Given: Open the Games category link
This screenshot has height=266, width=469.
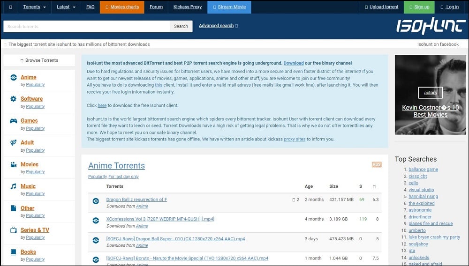Looking at the screenshot, I should (29, 121).
